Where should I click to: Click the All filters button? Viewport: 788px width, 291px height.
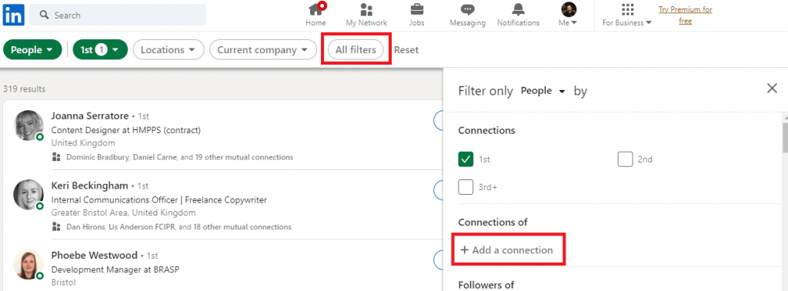click(356, 50)
